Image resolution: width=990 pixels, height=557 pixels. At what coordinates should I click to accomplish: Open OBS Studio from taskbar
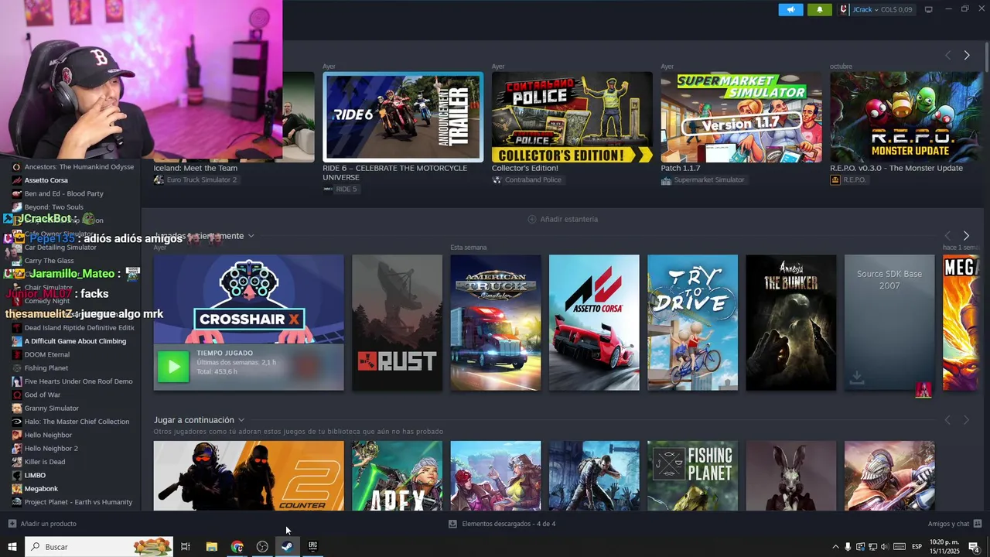[x=262, y=547]
